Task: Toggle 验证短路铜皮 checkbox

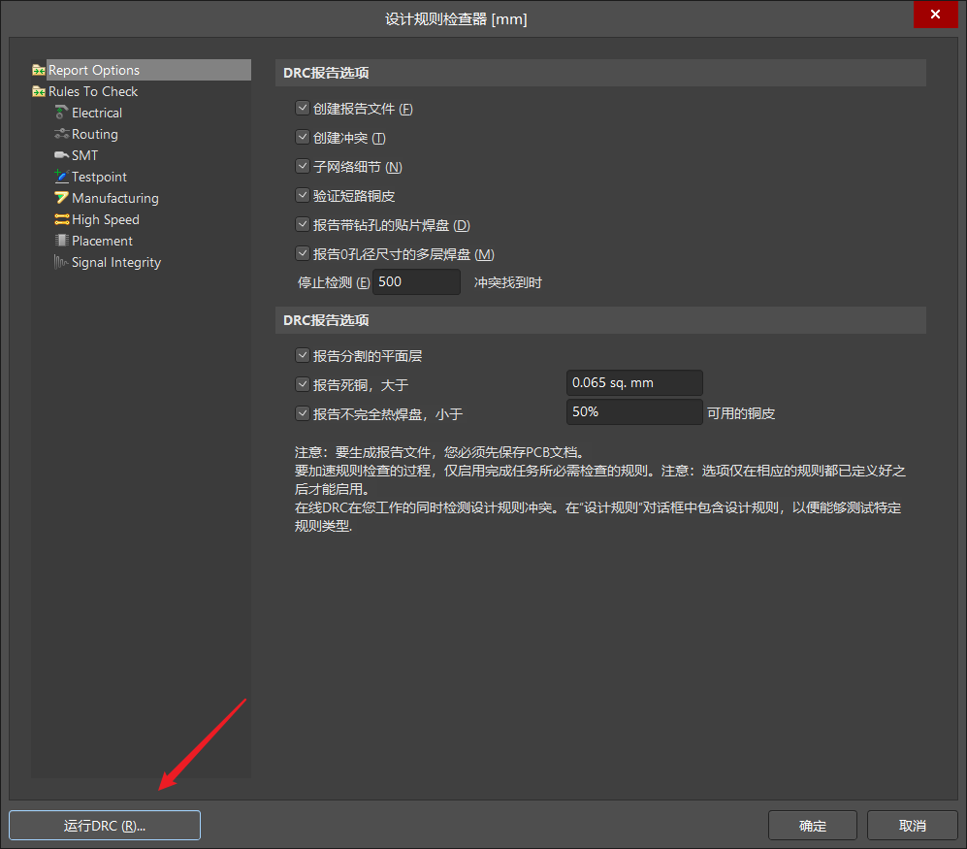Action: pos(303,196)
